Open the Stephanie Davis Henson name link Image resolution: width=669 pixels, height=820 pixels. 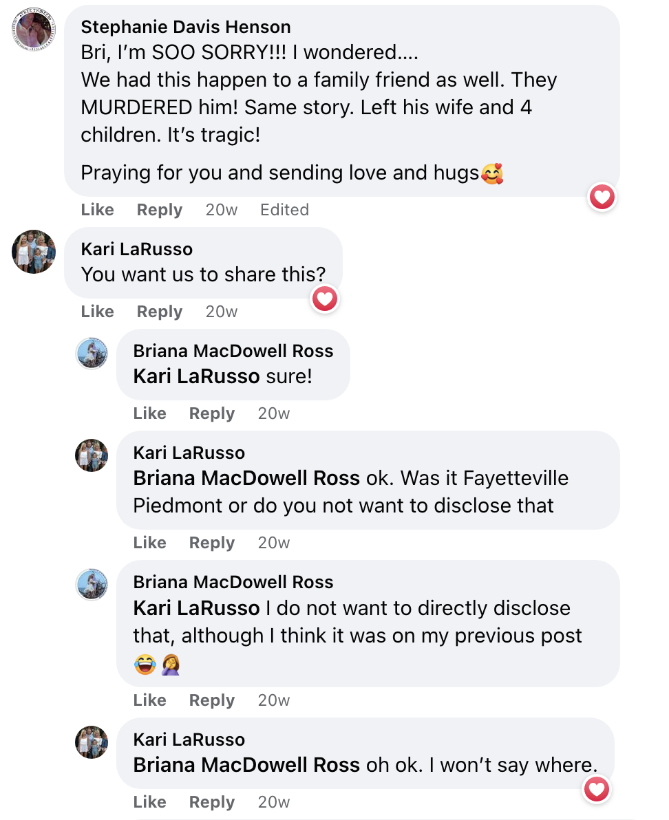(186, 28)
